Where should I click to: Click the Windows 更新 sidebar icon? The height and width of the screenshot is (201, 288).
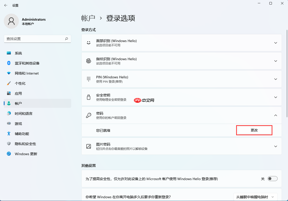click(x=8, y=154)
